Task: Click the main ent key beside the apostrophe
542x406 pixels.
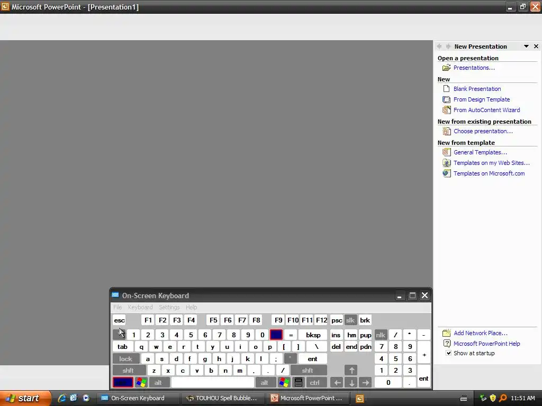Action: coord(312,359)
